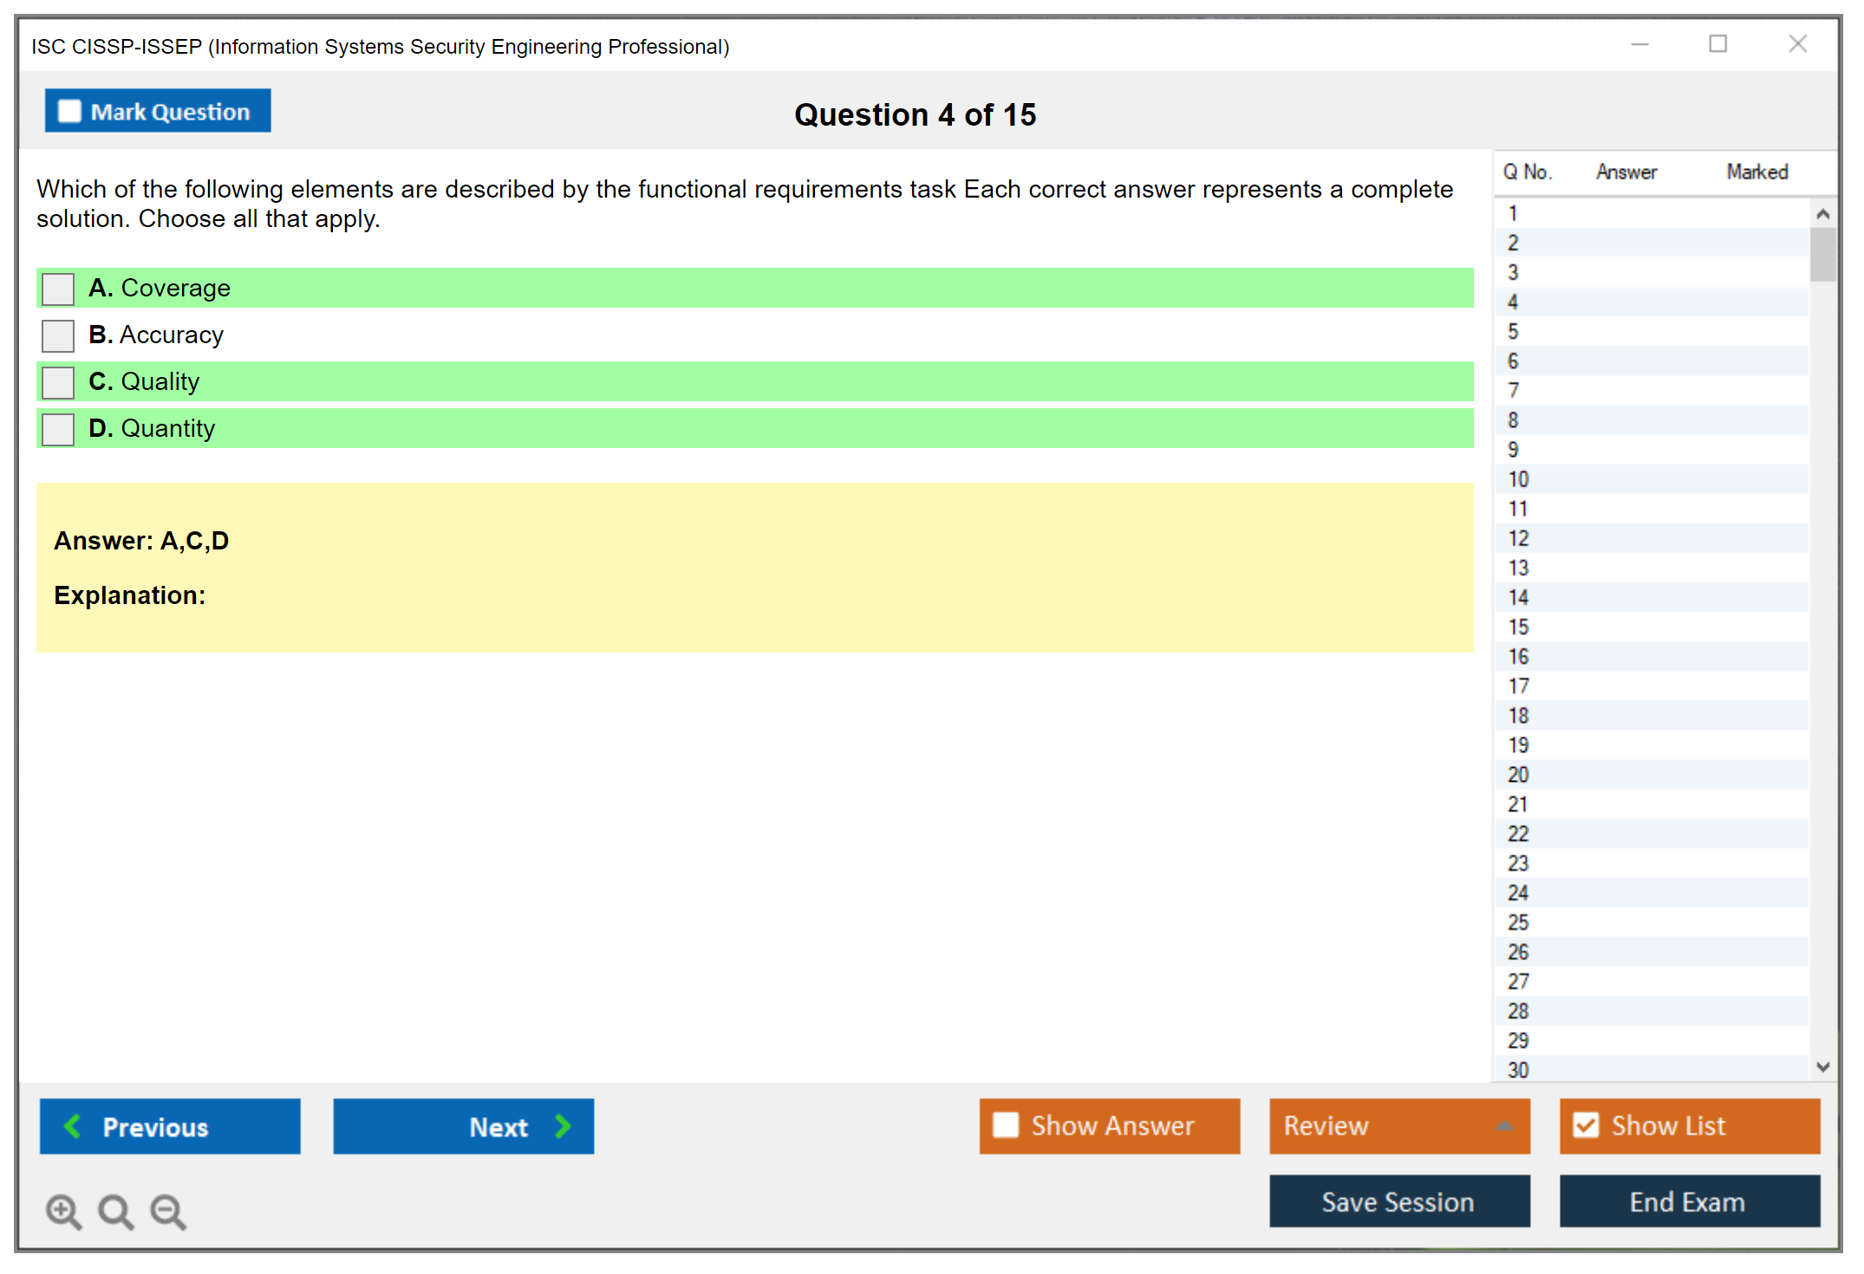Viewport: 1864px width, 1274px height.
Task: Check option B Accuracy checkbox
Action: tap(58, 335)
